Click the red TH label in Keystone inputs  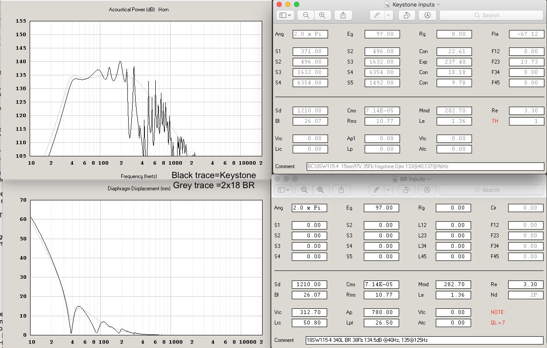click(495, 121)
